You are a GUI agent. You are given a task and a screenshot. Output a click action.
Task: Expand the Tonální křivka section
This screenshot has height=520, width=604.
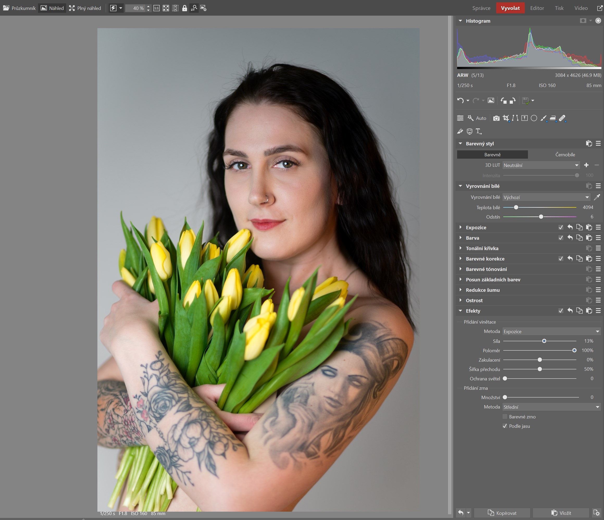pyautogui.click(x=482, y=248)
